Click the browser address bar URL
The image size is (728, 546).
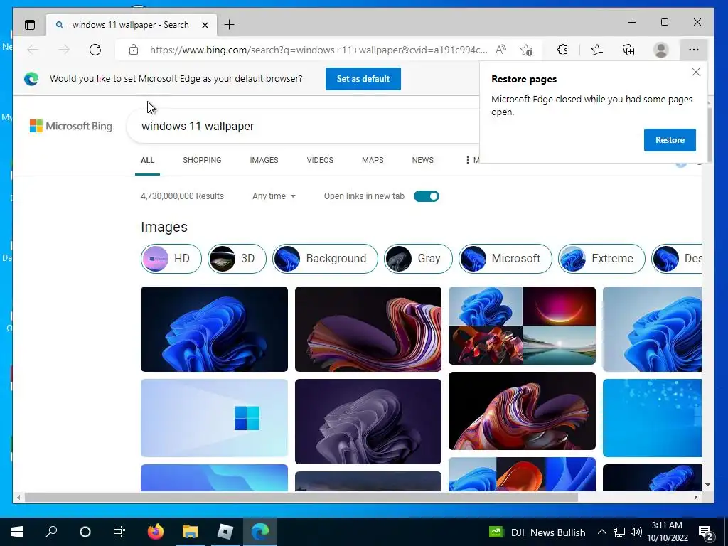point(318,50)
